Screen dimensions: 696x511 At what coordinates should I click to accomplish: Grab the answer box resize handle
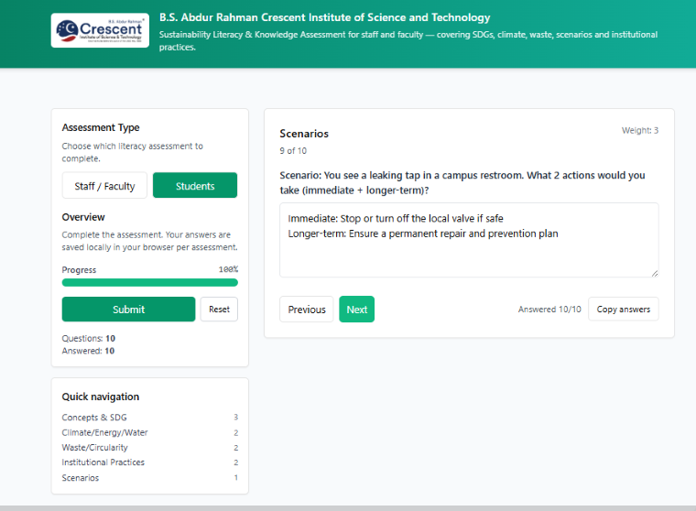(x=654, y=272)
